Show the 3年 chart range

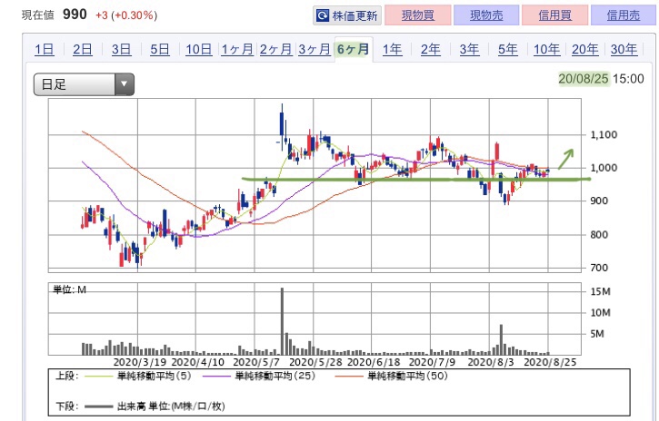tap(469, 50)
